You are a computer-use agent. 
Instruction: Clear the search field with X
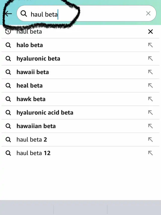(148, 13)
